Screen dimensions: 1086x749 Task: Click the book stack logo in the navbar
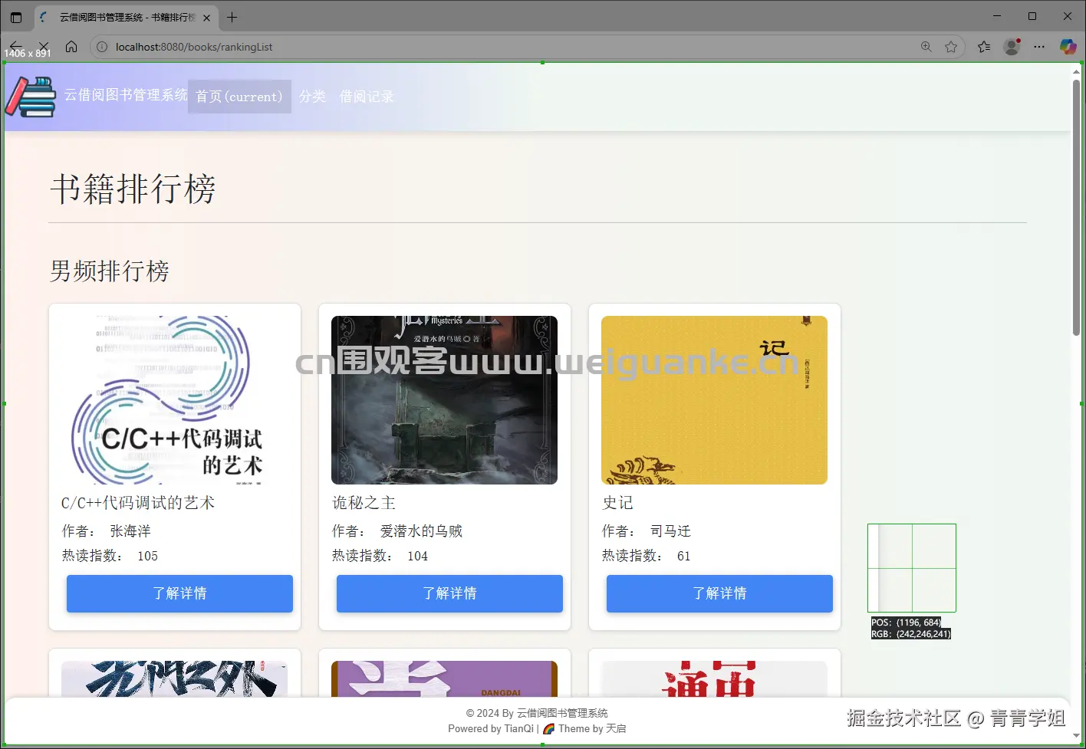(31, 96)
